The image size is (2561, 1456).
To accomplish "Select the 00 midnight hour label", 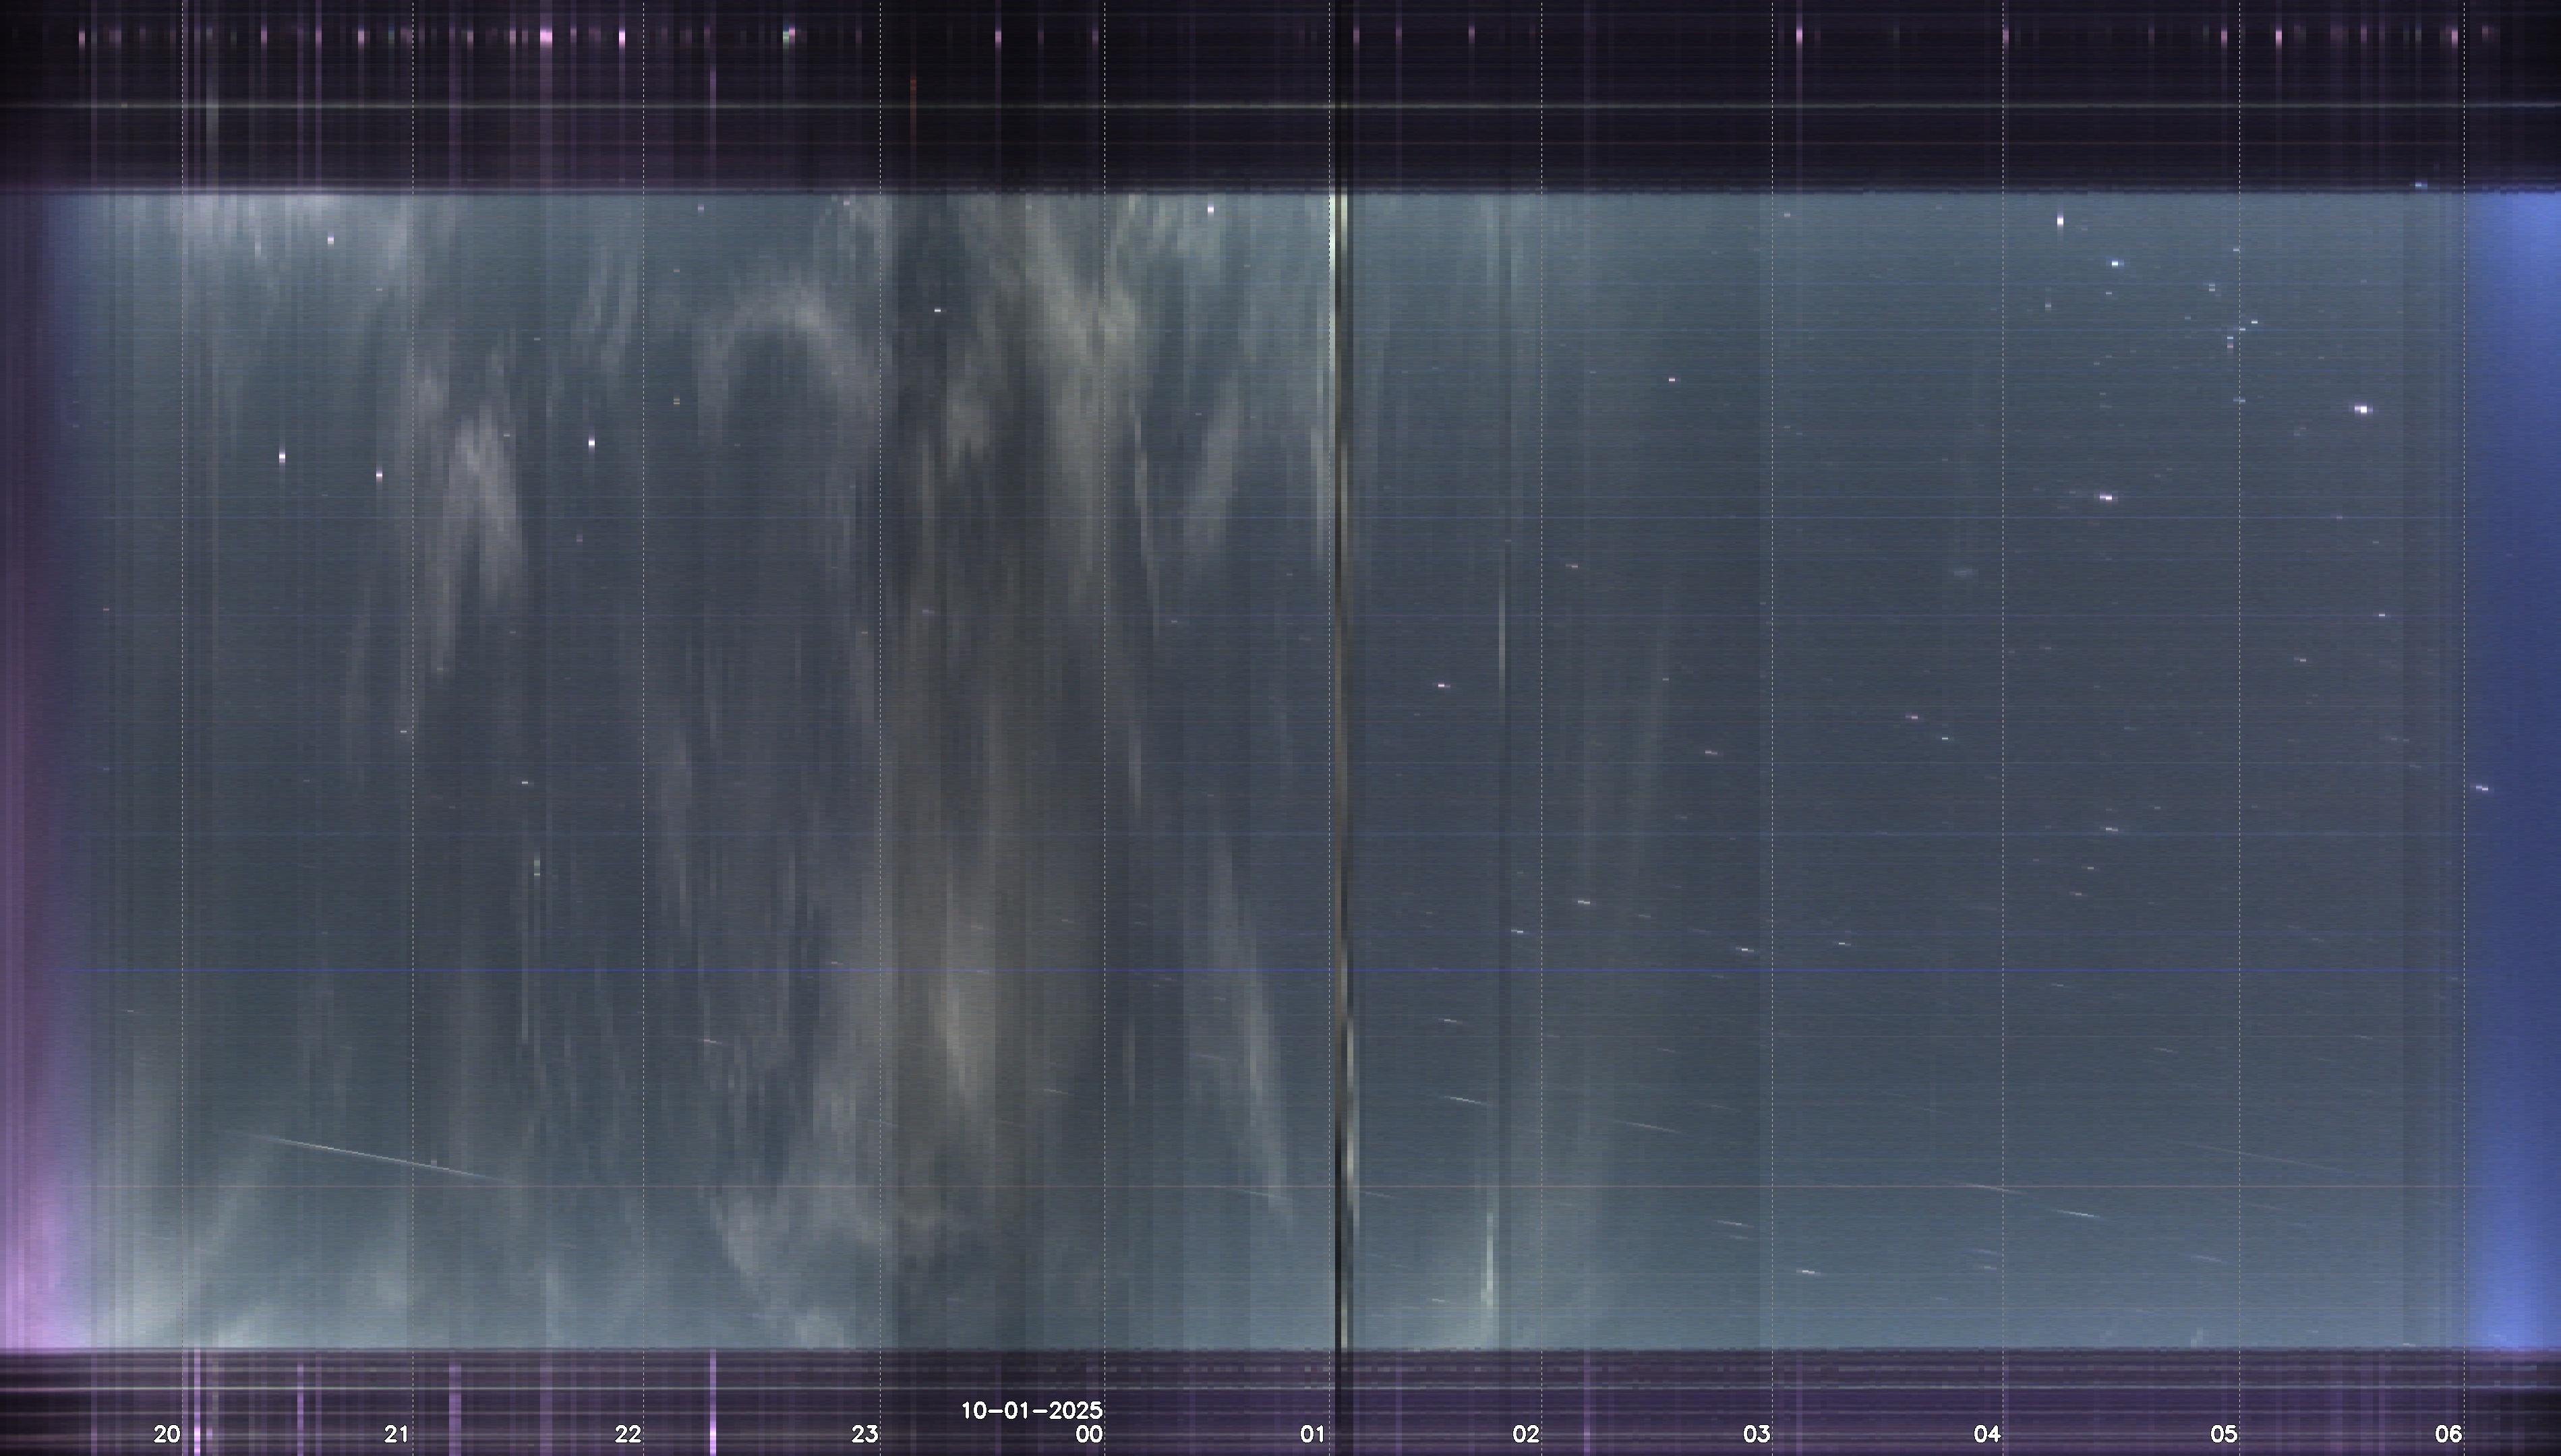I will [1089, 1434].
